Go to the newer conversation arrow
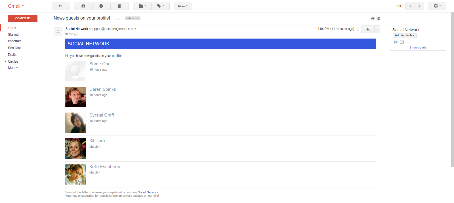The image size is (454, 203). pyautogui.click(x=410, y=6)
